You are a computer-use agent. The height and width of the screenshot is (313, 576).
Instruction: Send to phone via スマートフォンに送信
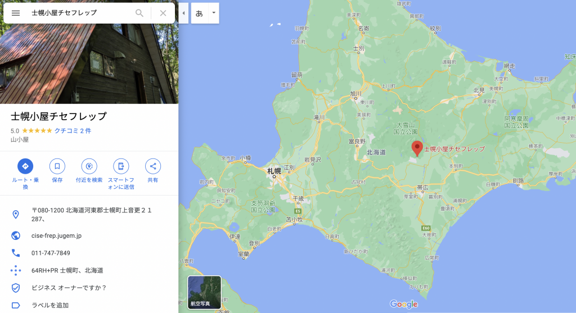[120, 166]
